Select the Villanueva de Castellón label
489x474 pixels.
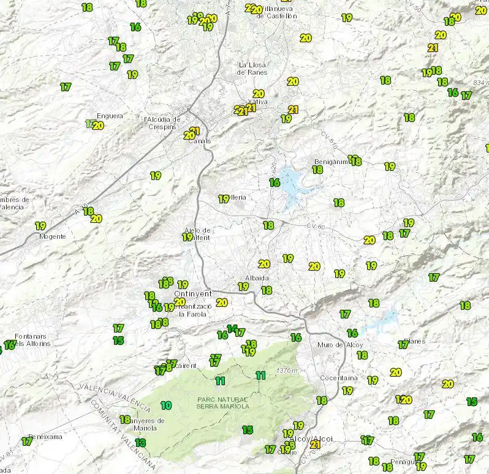tap(276, 12)
